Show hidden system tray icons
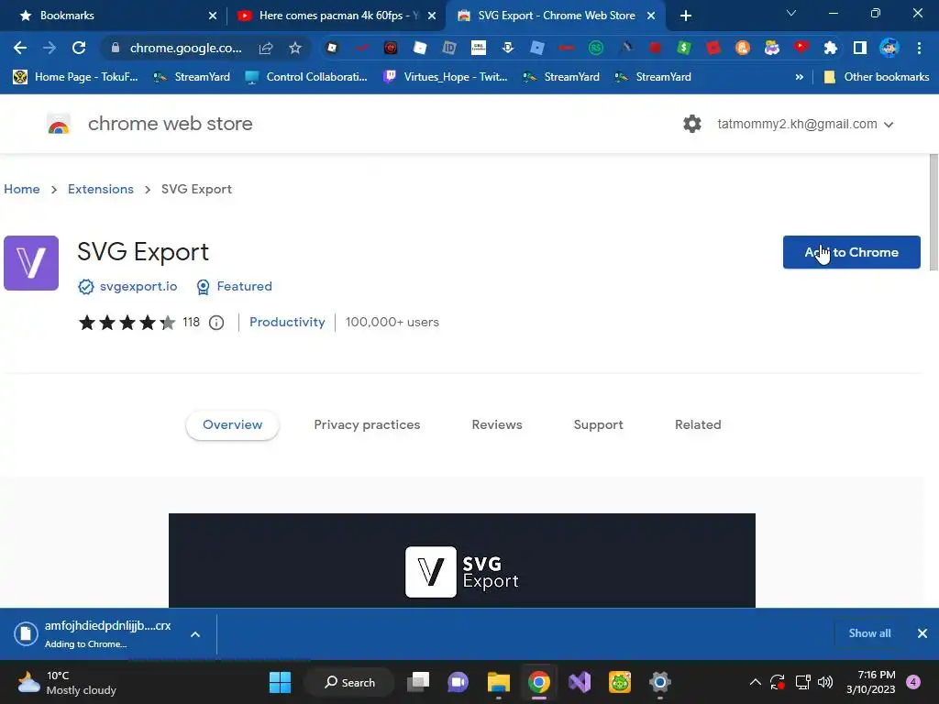939x704 pixels. (756, 682)
